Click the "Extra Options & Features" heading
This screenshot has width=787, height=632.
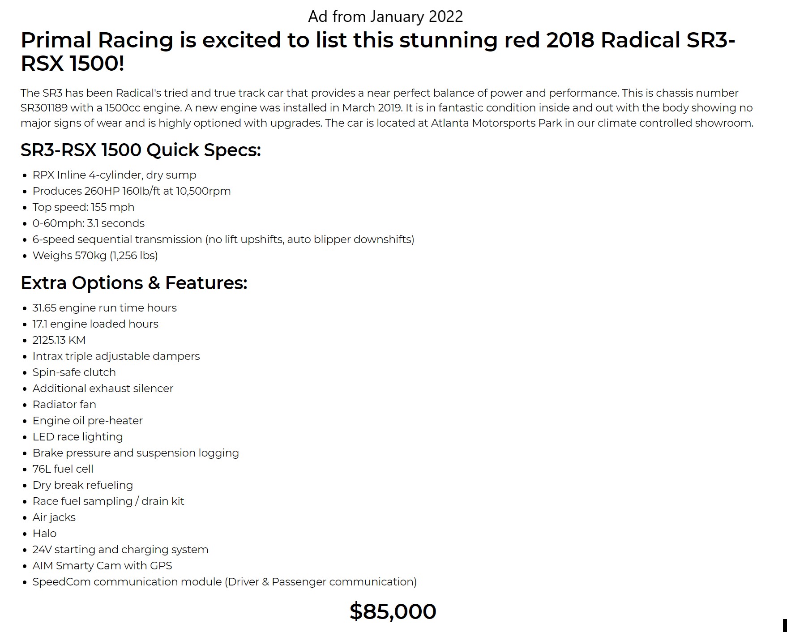click(134, 283)
